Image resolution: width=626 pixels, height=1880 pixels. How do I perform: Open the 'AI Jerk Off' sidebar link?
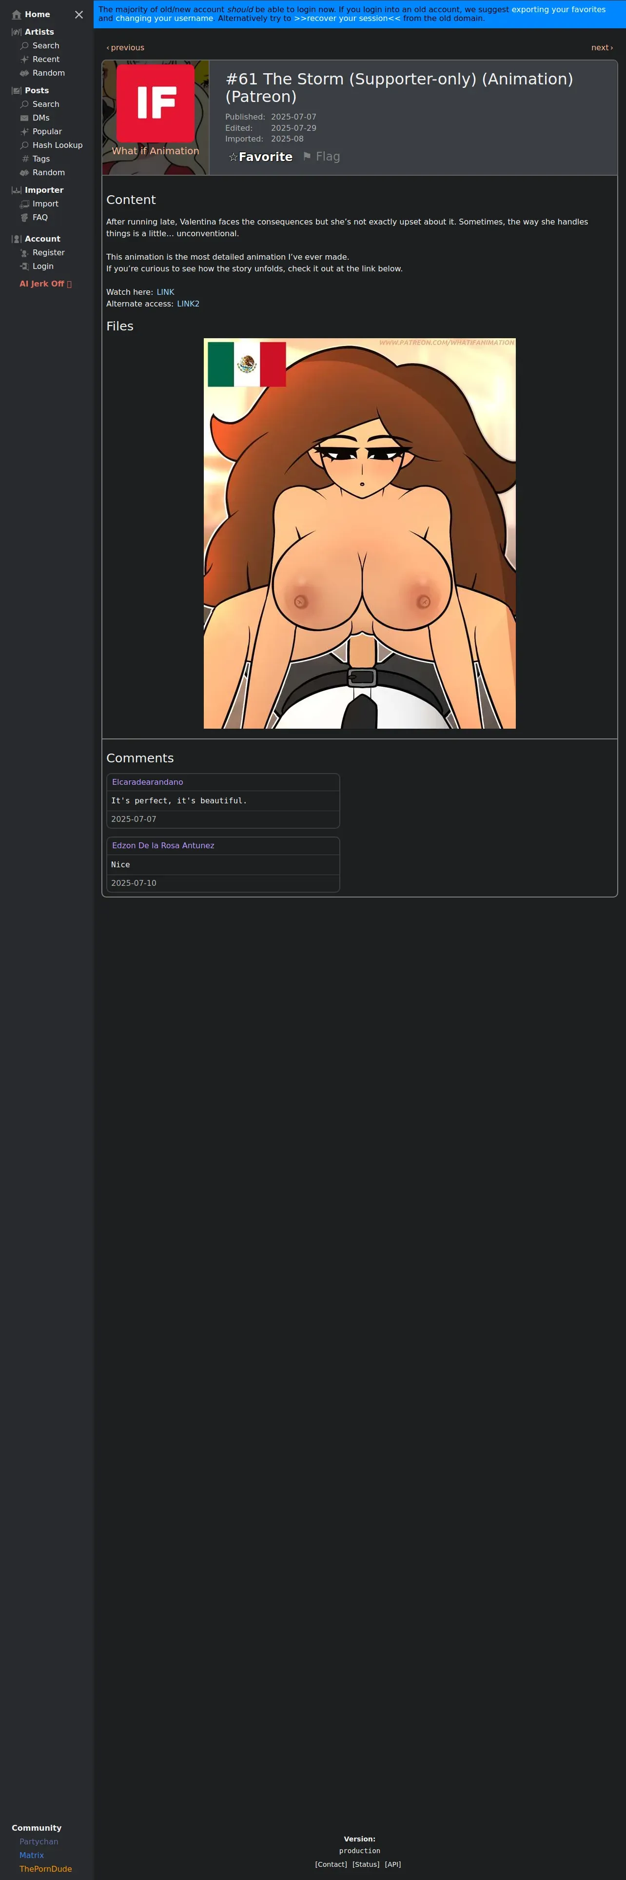[45, 284]
